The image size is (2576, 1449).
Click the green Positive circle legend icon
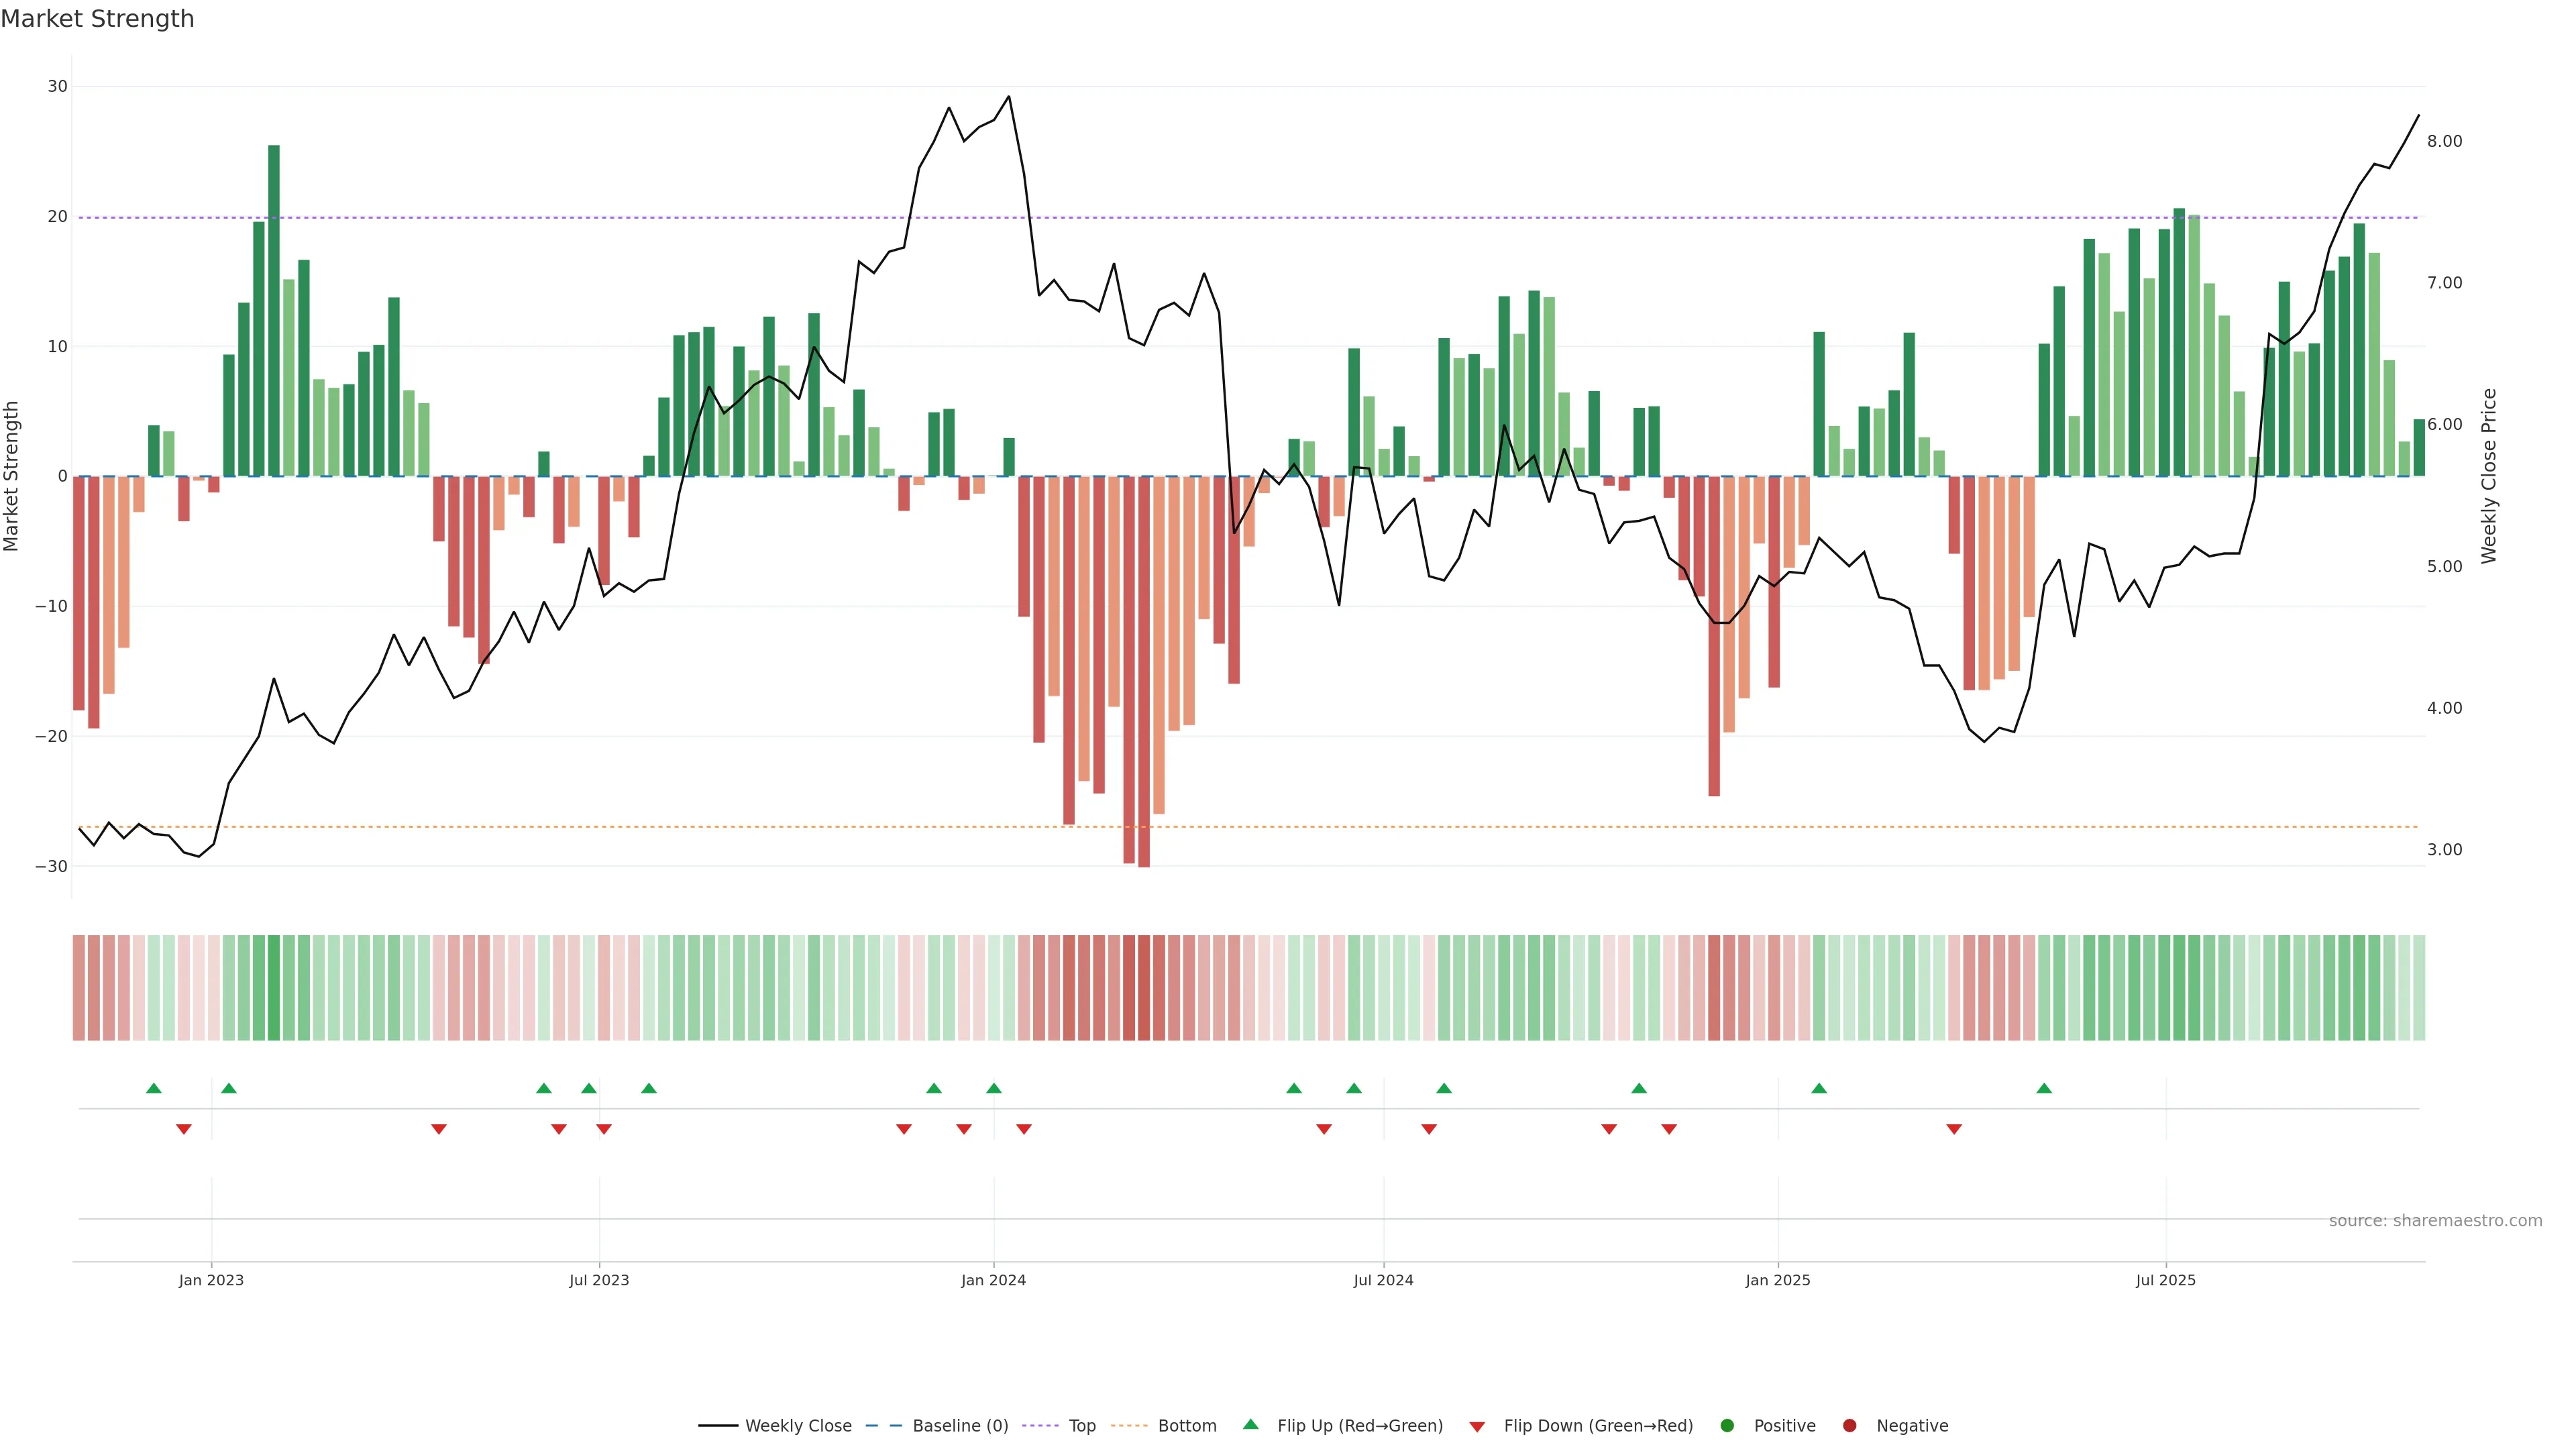click(x=1727, y=1425)
